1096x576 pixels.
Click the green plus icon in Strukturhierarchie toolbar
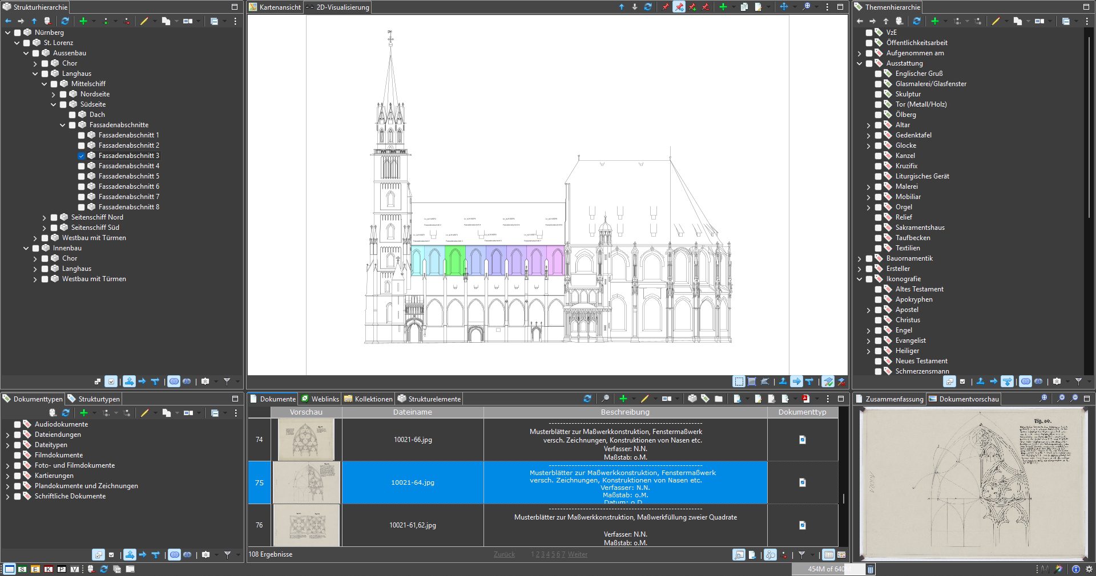point(83,21)
